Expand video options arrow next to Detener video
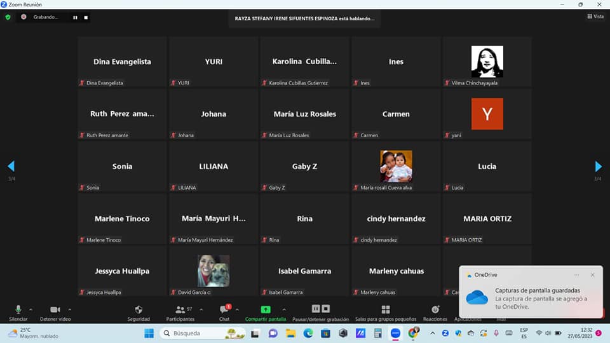Viewport: 610px width, 343px height. click(69, 309)
